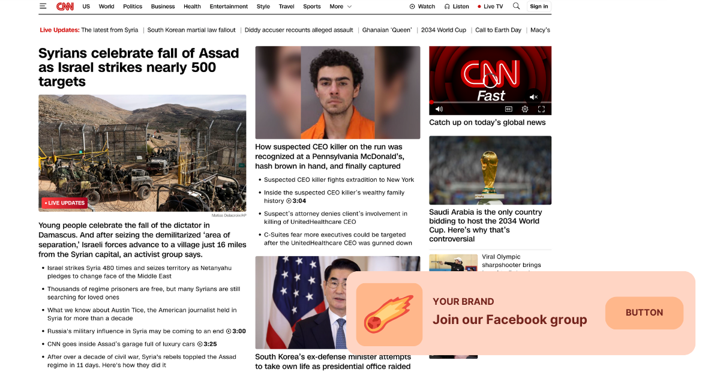Click the BUTTON in the ad banner

644,313
